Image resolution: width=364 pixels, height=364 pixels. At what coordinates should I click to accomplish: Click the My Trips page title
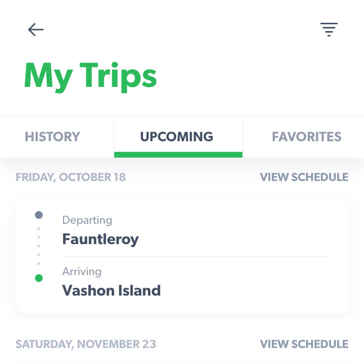[90, 77]
